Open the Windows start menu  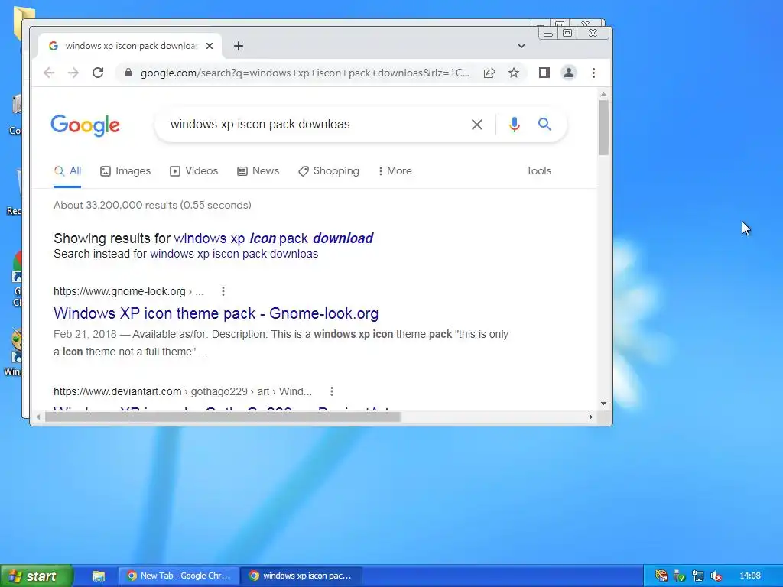coord(36,576)
